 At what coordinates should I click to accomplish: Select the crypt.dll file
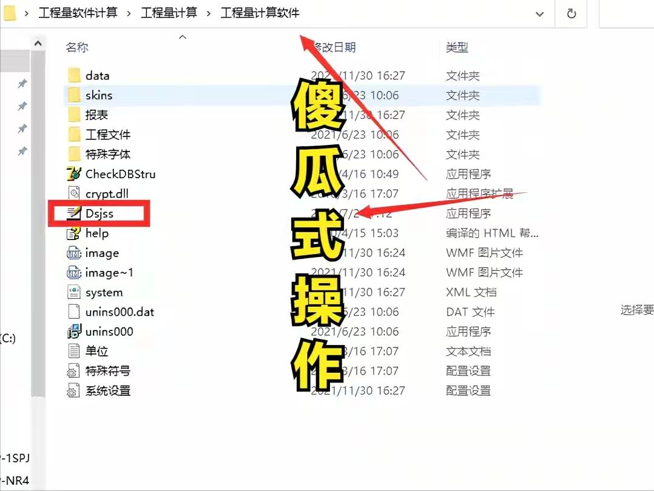pyautogui.click(x=104, y=193)
